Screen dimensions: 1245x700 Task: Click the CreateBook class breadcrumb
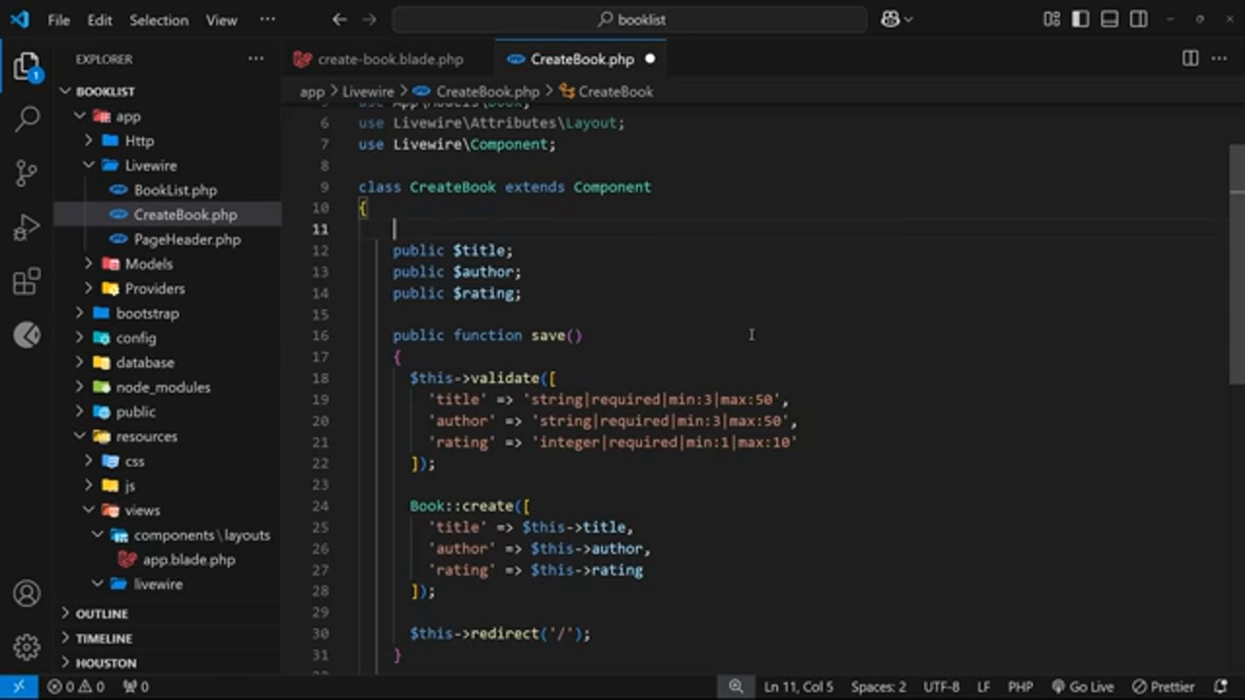coord(607,91)
